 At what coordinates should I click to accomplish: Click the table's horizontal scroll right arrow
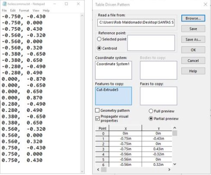click(x=169, y=169)
